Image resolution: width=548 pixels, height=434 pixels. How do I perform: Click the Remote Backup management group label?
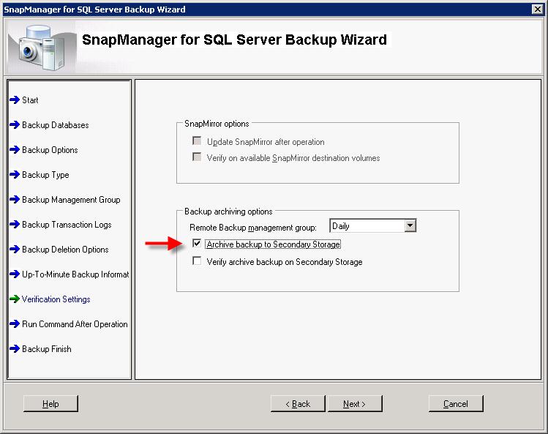[x=253, y=228]
